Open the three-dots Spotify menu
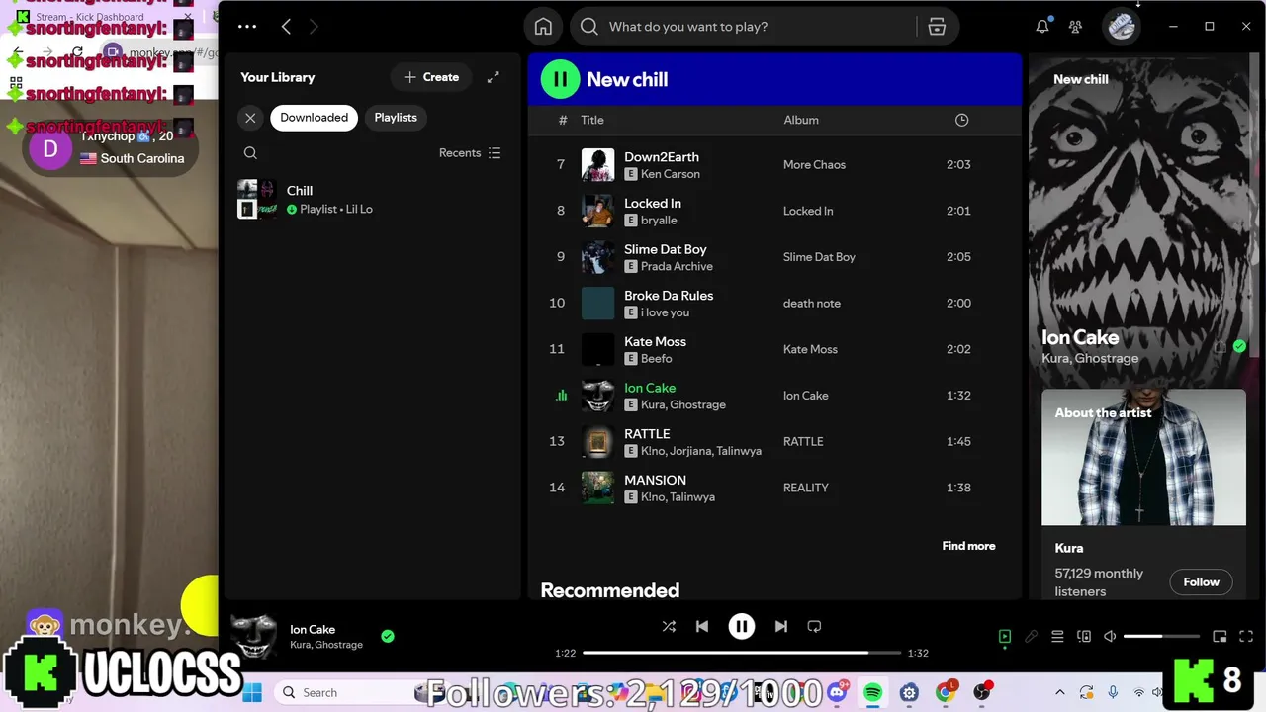The image size is (1266, 712). coord(247,27)
